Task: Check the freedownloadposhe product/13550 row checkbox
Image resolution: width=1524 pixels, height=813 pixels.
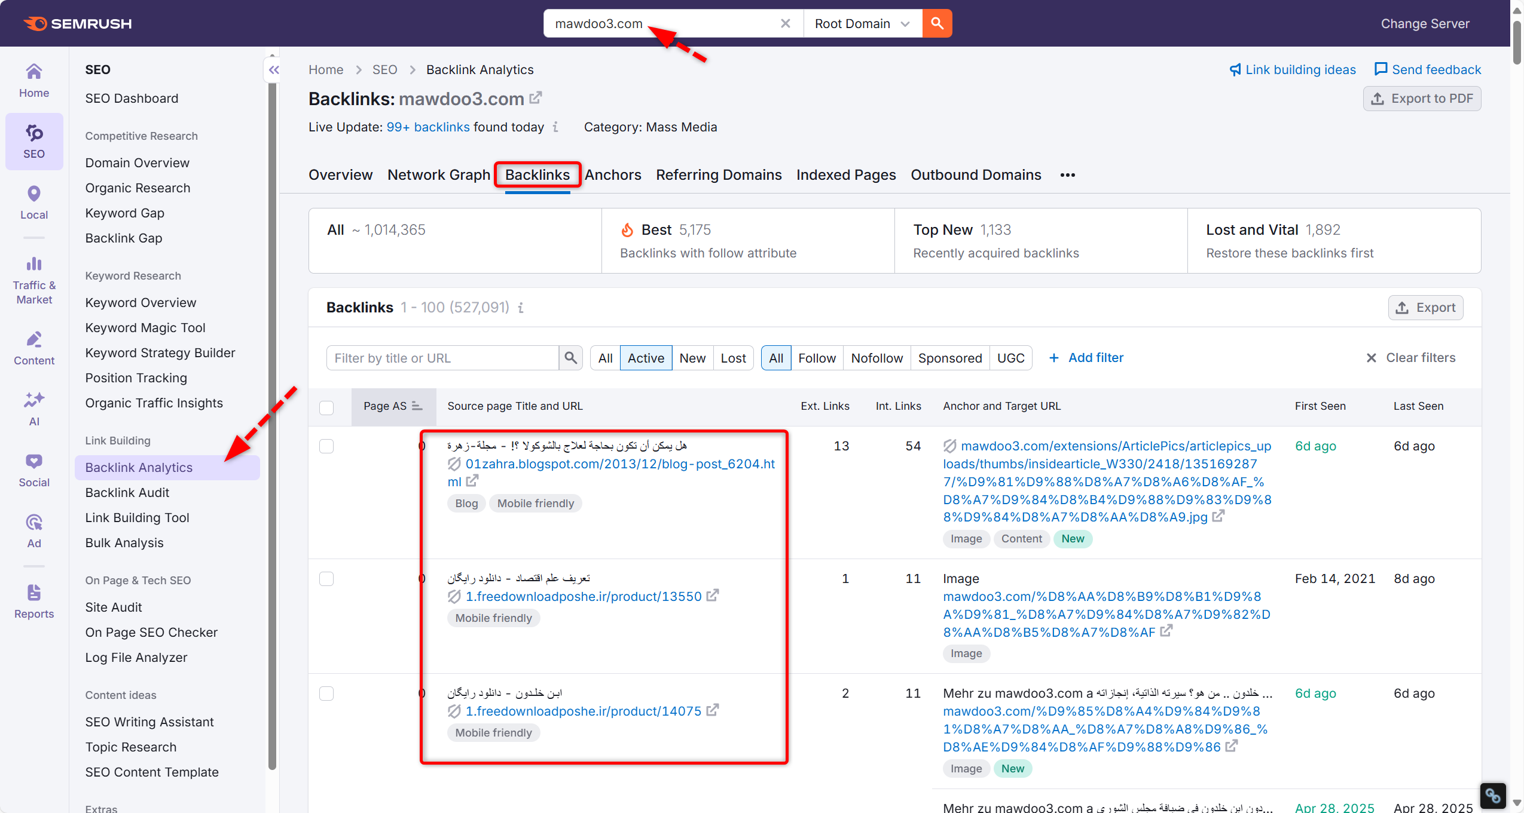Action: [326, 579]
